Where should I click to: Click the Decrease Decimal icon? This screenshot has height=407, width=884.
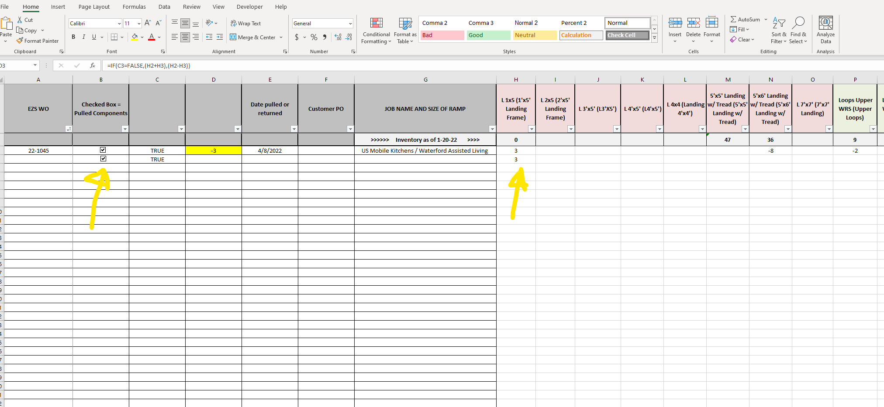coord(349,37)
